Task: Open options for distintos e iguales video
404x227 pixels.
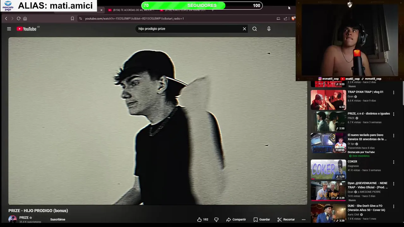Action: point(394,114)
